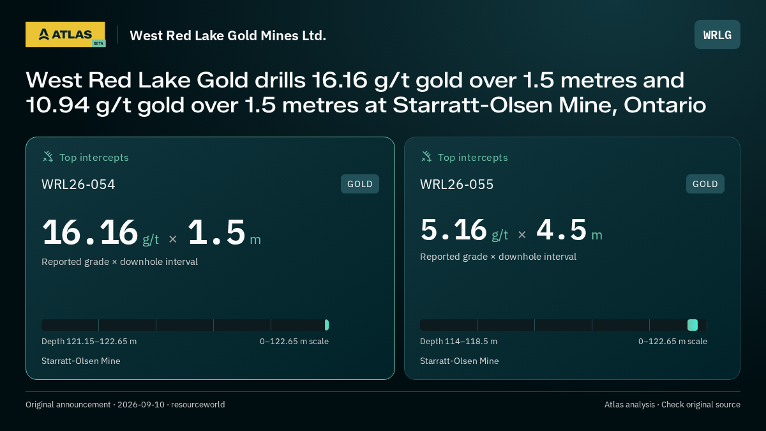The height and width of the screenshot is (431, 766).
Task: Click the Atlas analysis · Check original source note
Action: [672, 405]
